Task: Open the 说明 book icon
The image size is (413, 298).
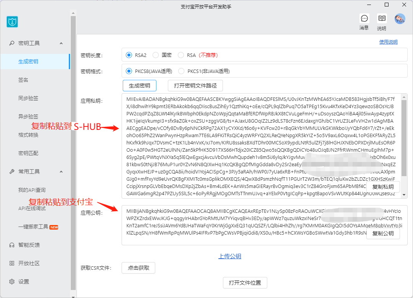Action: (382, 18)
